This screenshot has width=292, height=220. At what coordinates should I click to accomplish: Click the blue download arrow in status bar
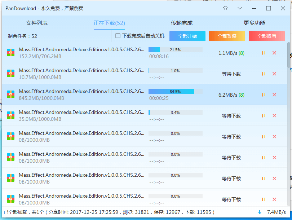pyautogui.click(x=260, y=212)
